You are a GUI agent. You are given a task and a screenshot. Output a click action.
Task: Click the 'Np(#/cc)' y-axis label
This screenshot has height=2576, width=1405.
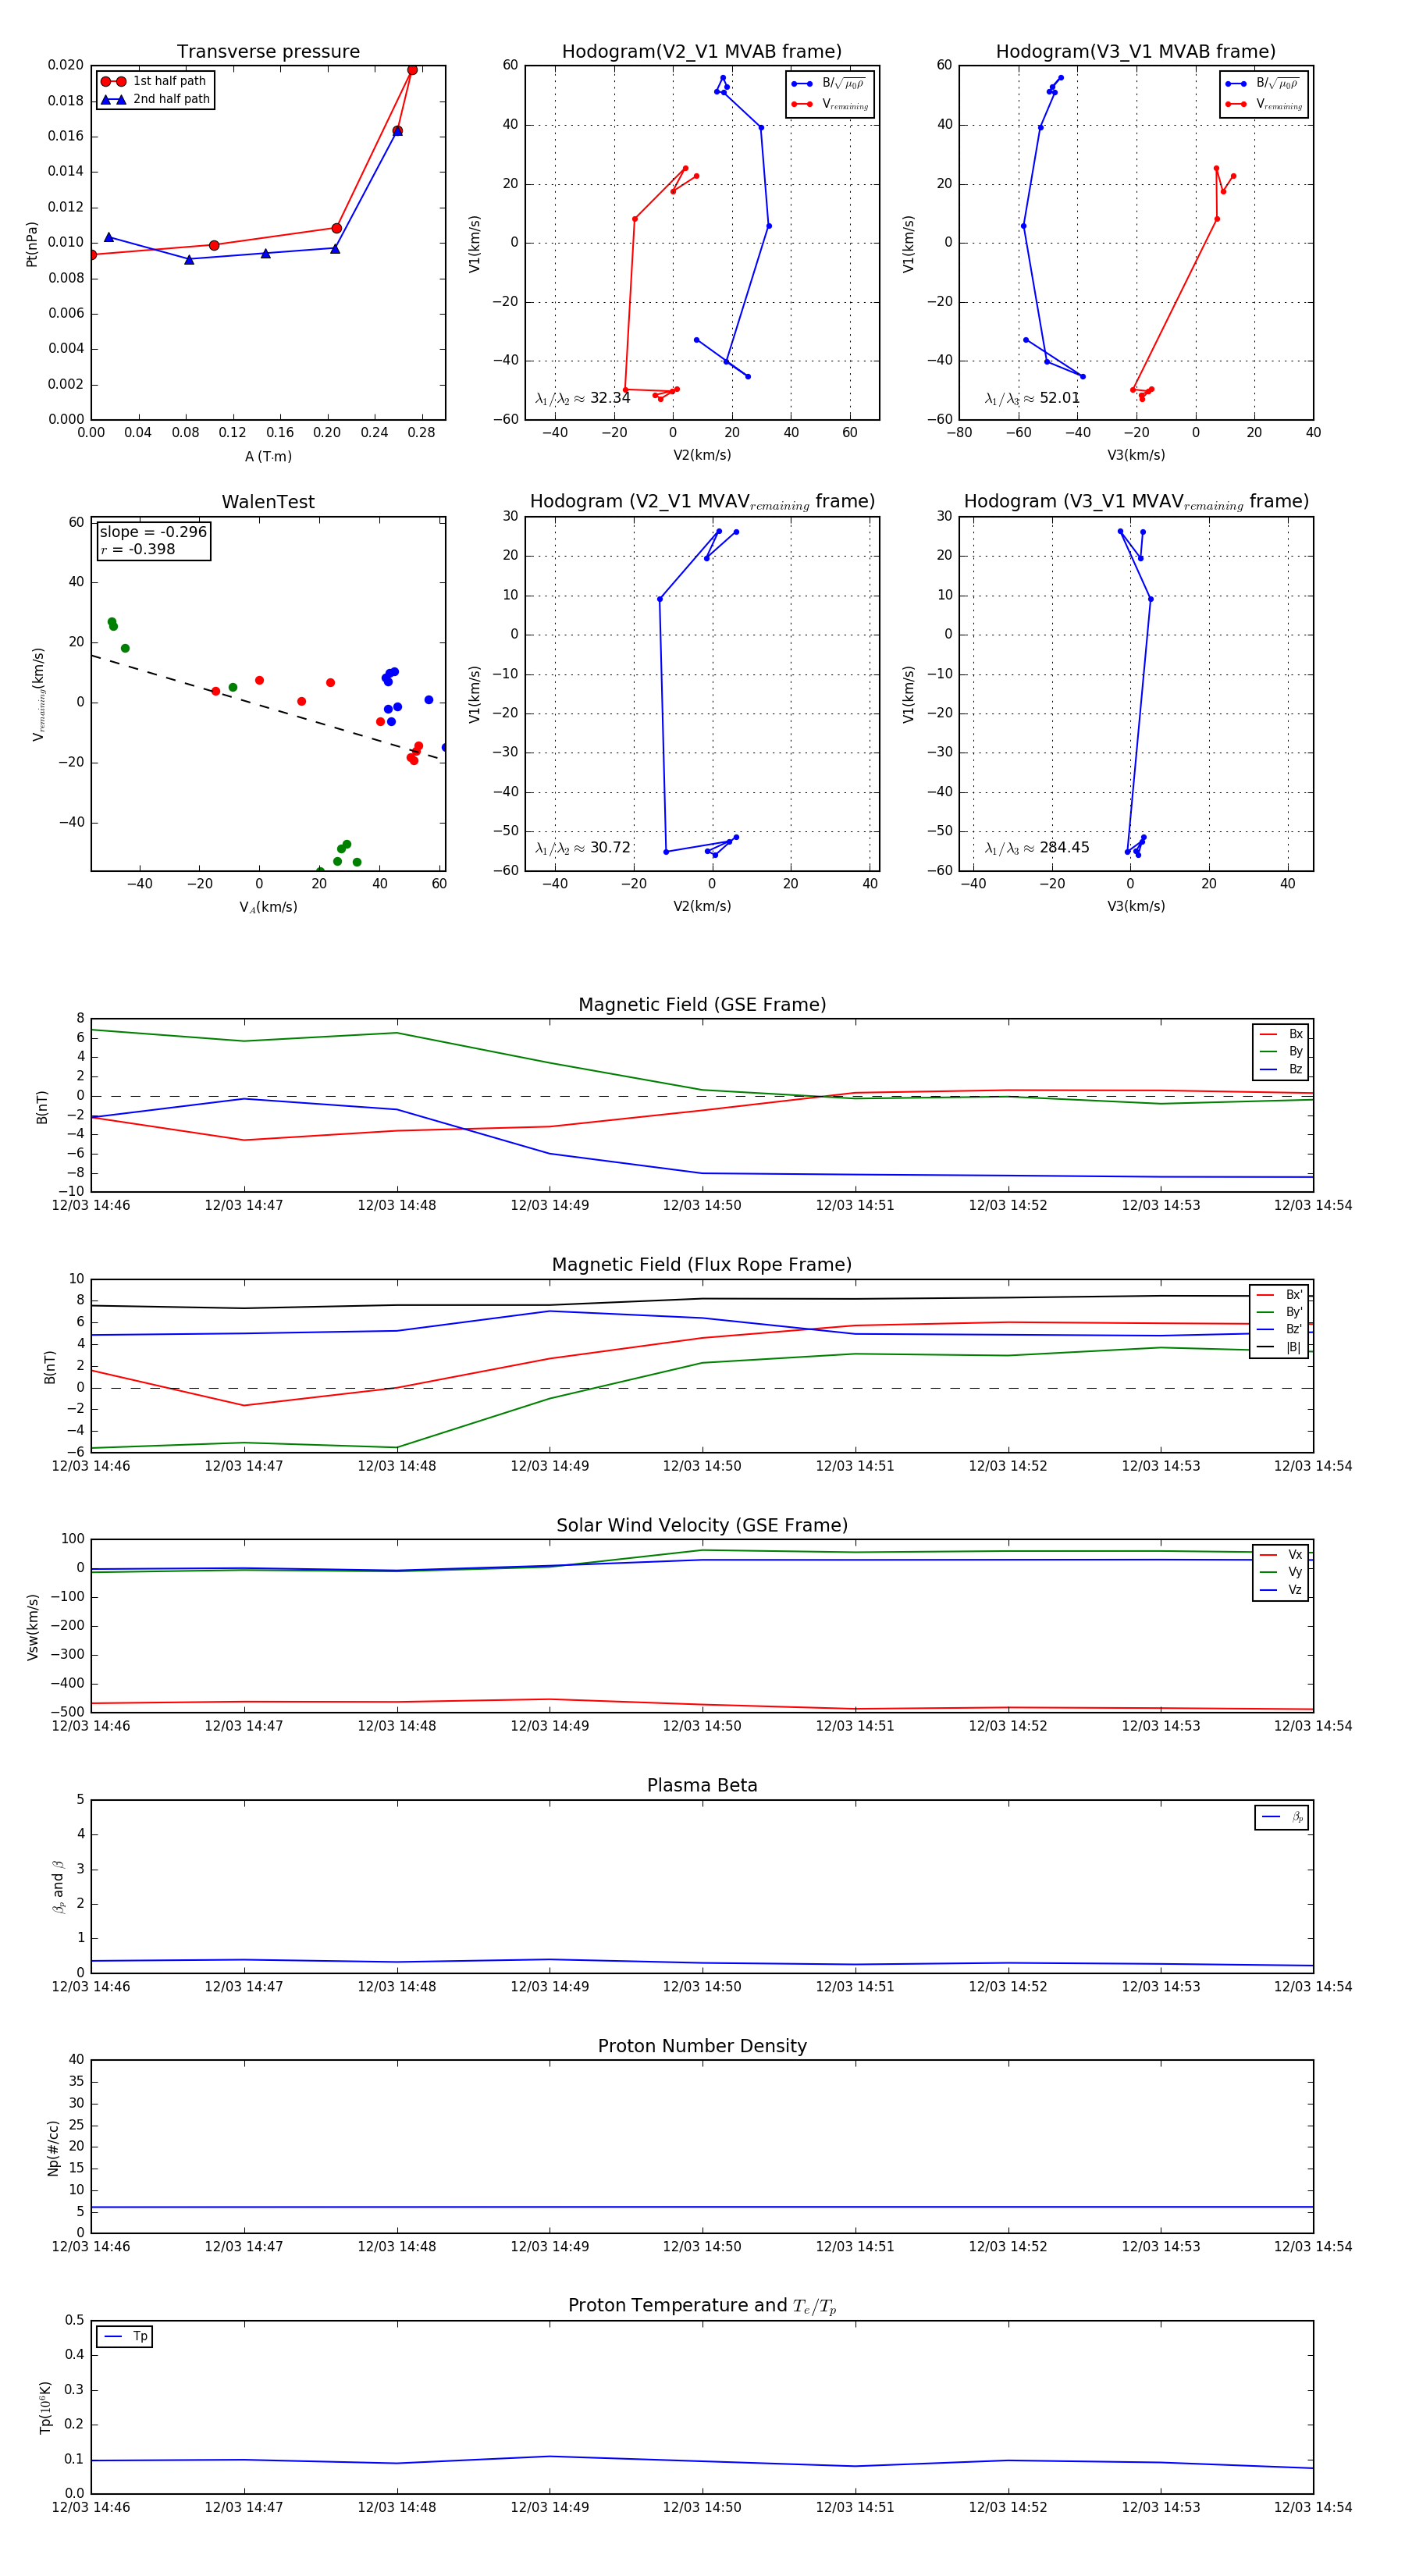coord(53,2147)
